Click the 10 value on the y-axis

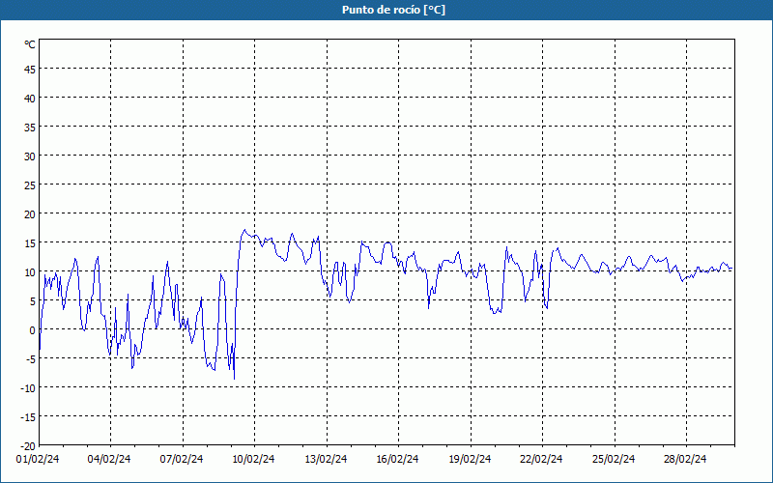pos(30,272)
